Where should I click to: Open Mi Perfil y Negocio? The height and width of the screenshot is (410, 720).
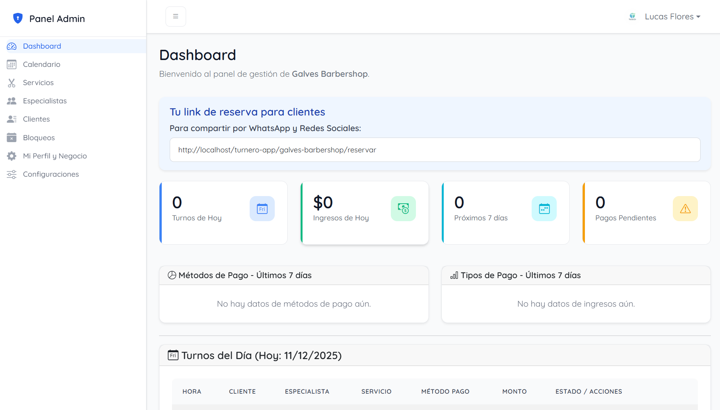click(x=73, y=156)
